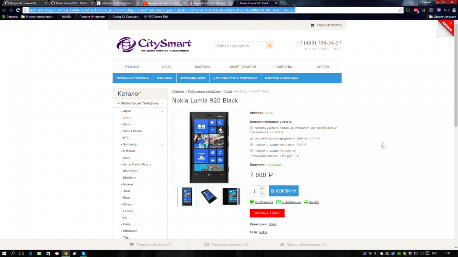Click the Теги Nokia tag link
The image size is (458, 257).
coord(263,232)
